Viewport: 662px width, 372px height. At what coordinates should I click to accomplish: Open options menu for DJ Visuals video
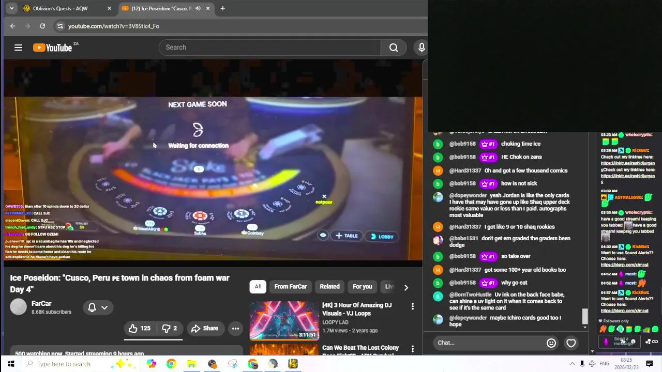tap(413, 306)
